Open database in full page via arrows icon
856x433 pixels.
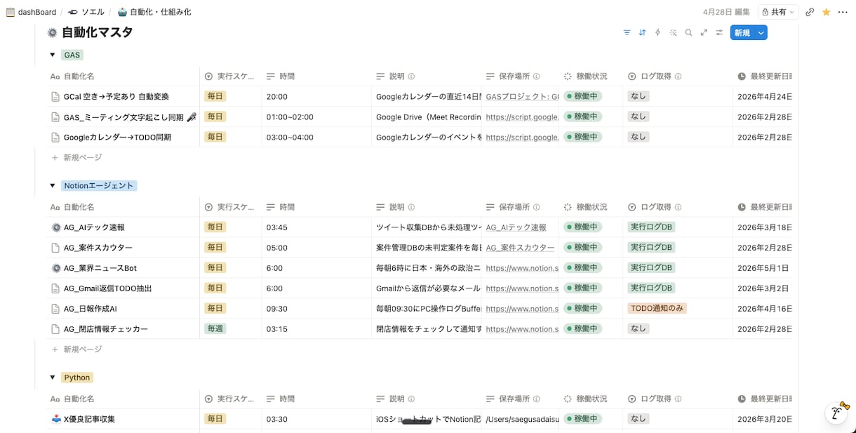pos(704,32)
